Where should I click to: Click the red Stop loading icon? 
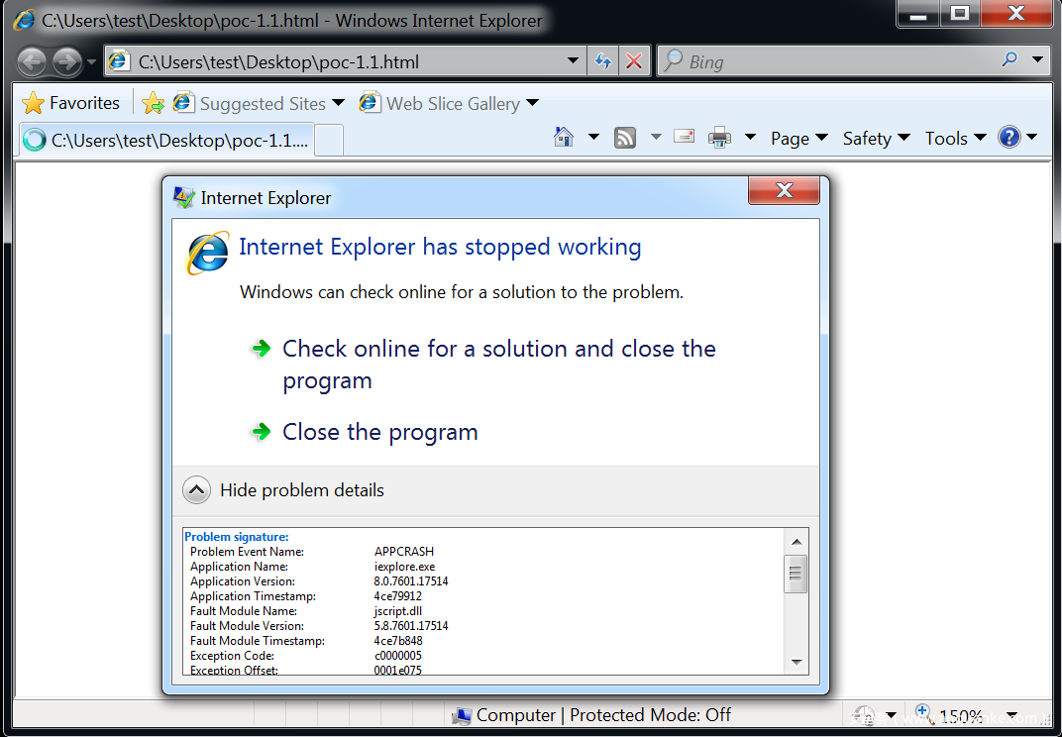634,61
